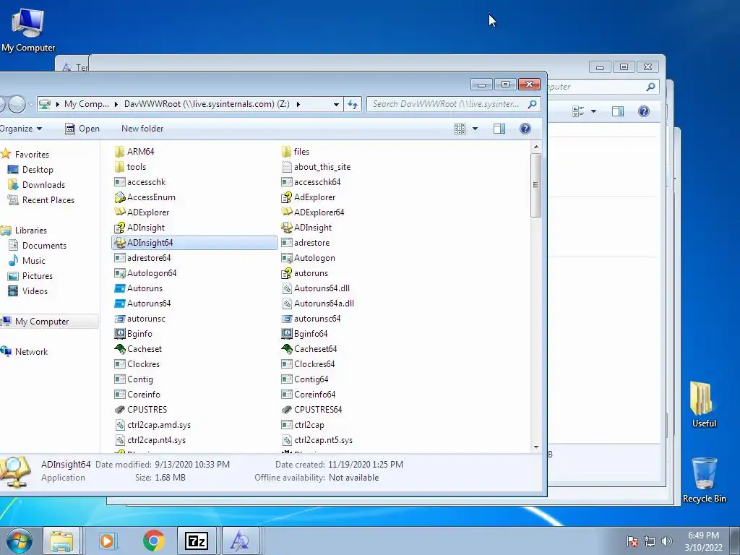Select the autorunsc console icon
This screenshot has width=740, height=555.
coord(119,319)
